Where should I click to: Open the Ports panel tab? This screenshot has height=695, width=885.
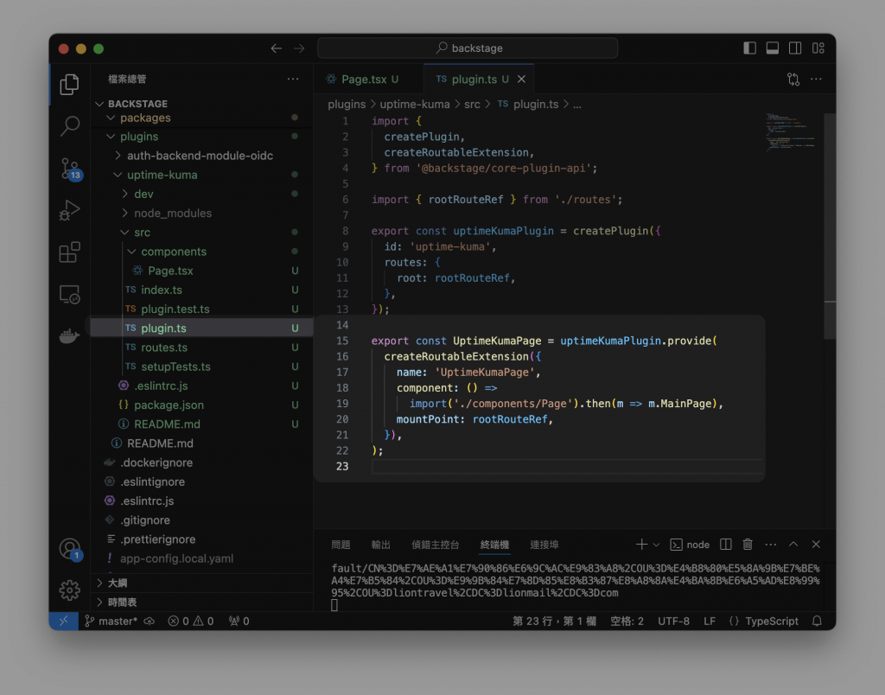coord(544,545)
